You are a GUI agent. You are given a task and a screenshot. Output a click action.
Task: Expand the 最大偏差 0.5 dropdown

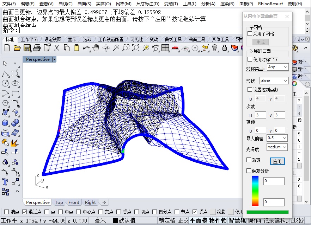coord(277,138)
